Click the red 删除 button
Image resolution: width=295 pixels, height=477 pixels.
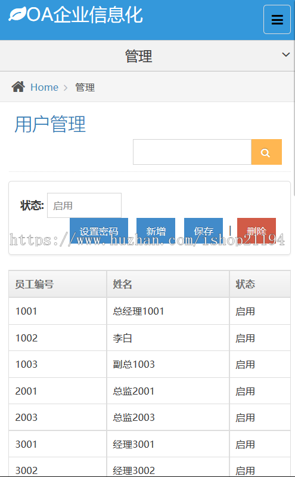256,230
